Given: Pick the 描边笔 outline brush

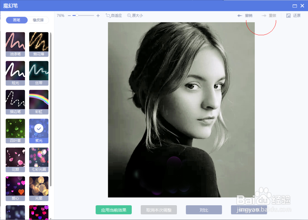Looking at the screenshot, I should (x=15, y=102).
